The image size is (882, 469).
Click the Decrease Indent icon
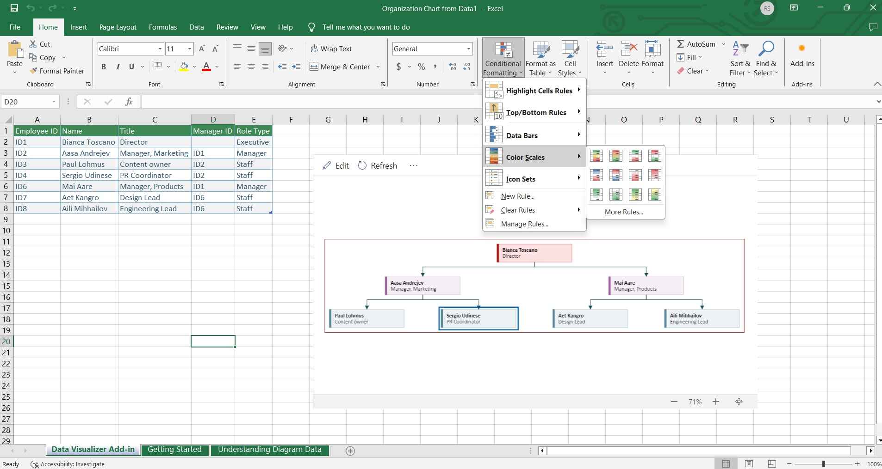tap(282, 67)
